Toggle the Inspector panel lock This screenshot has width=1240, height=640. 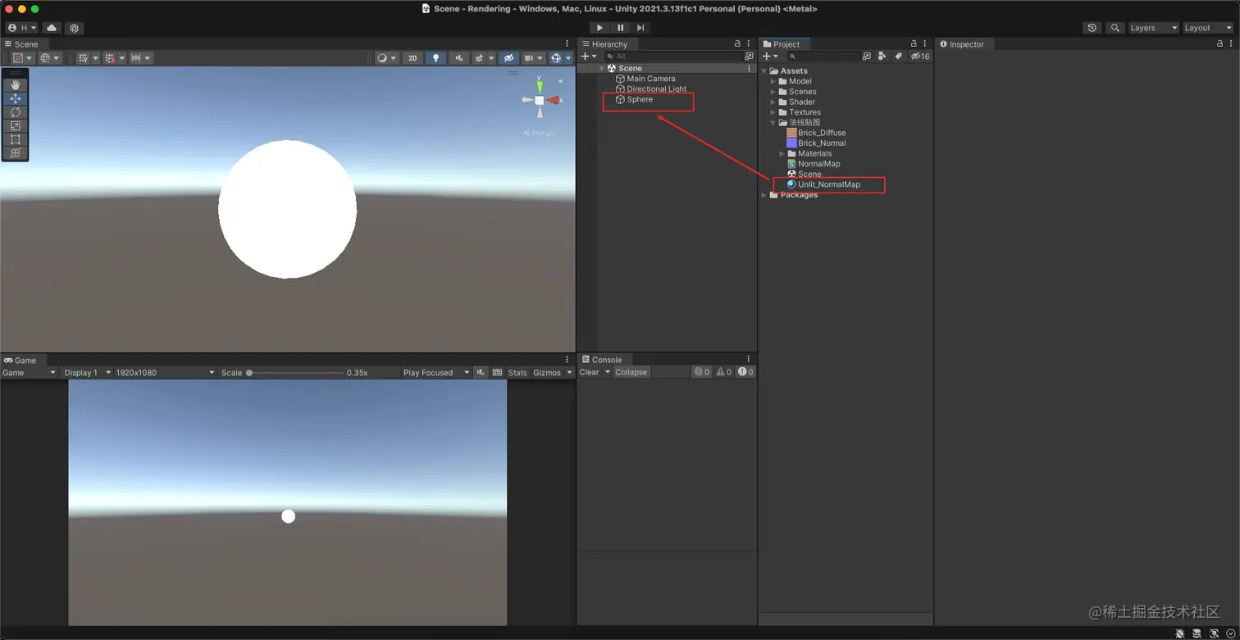pos(1219,44)
